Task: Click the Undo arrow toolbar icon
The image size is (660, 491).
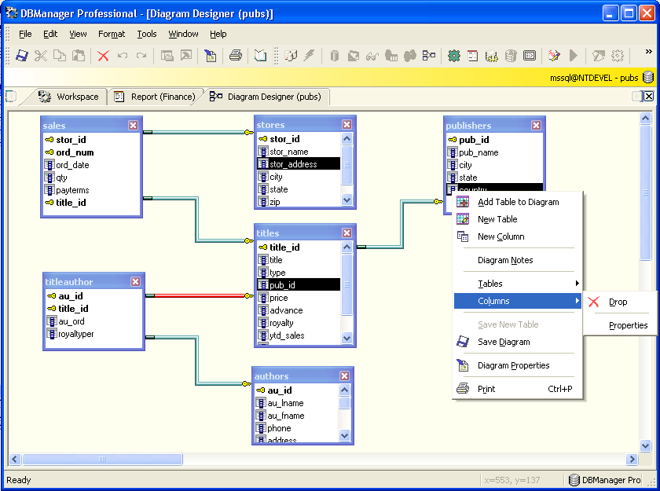Action: 123,56
